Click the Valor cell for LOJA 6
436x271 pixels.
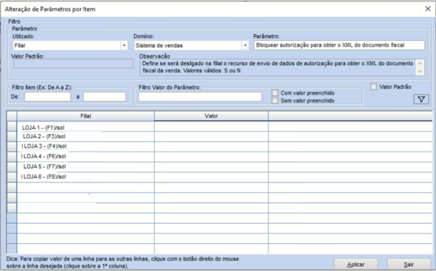coord(211,177)
